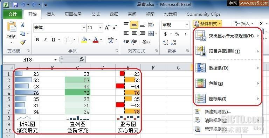Switch to the 视图 tab
269x138 pixels.
click(150, 14)
